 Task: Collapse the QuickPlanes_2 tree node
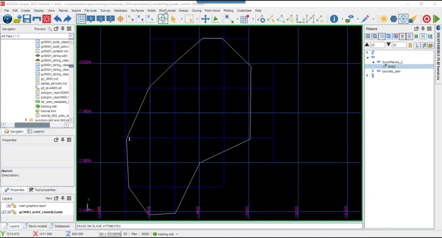373,62
